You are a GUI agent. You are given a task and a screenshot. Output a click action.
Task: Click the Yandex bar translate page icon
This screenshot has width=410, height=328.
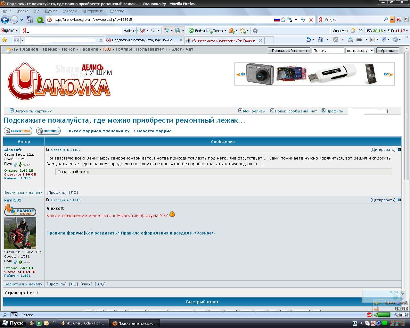coord(177,30)
